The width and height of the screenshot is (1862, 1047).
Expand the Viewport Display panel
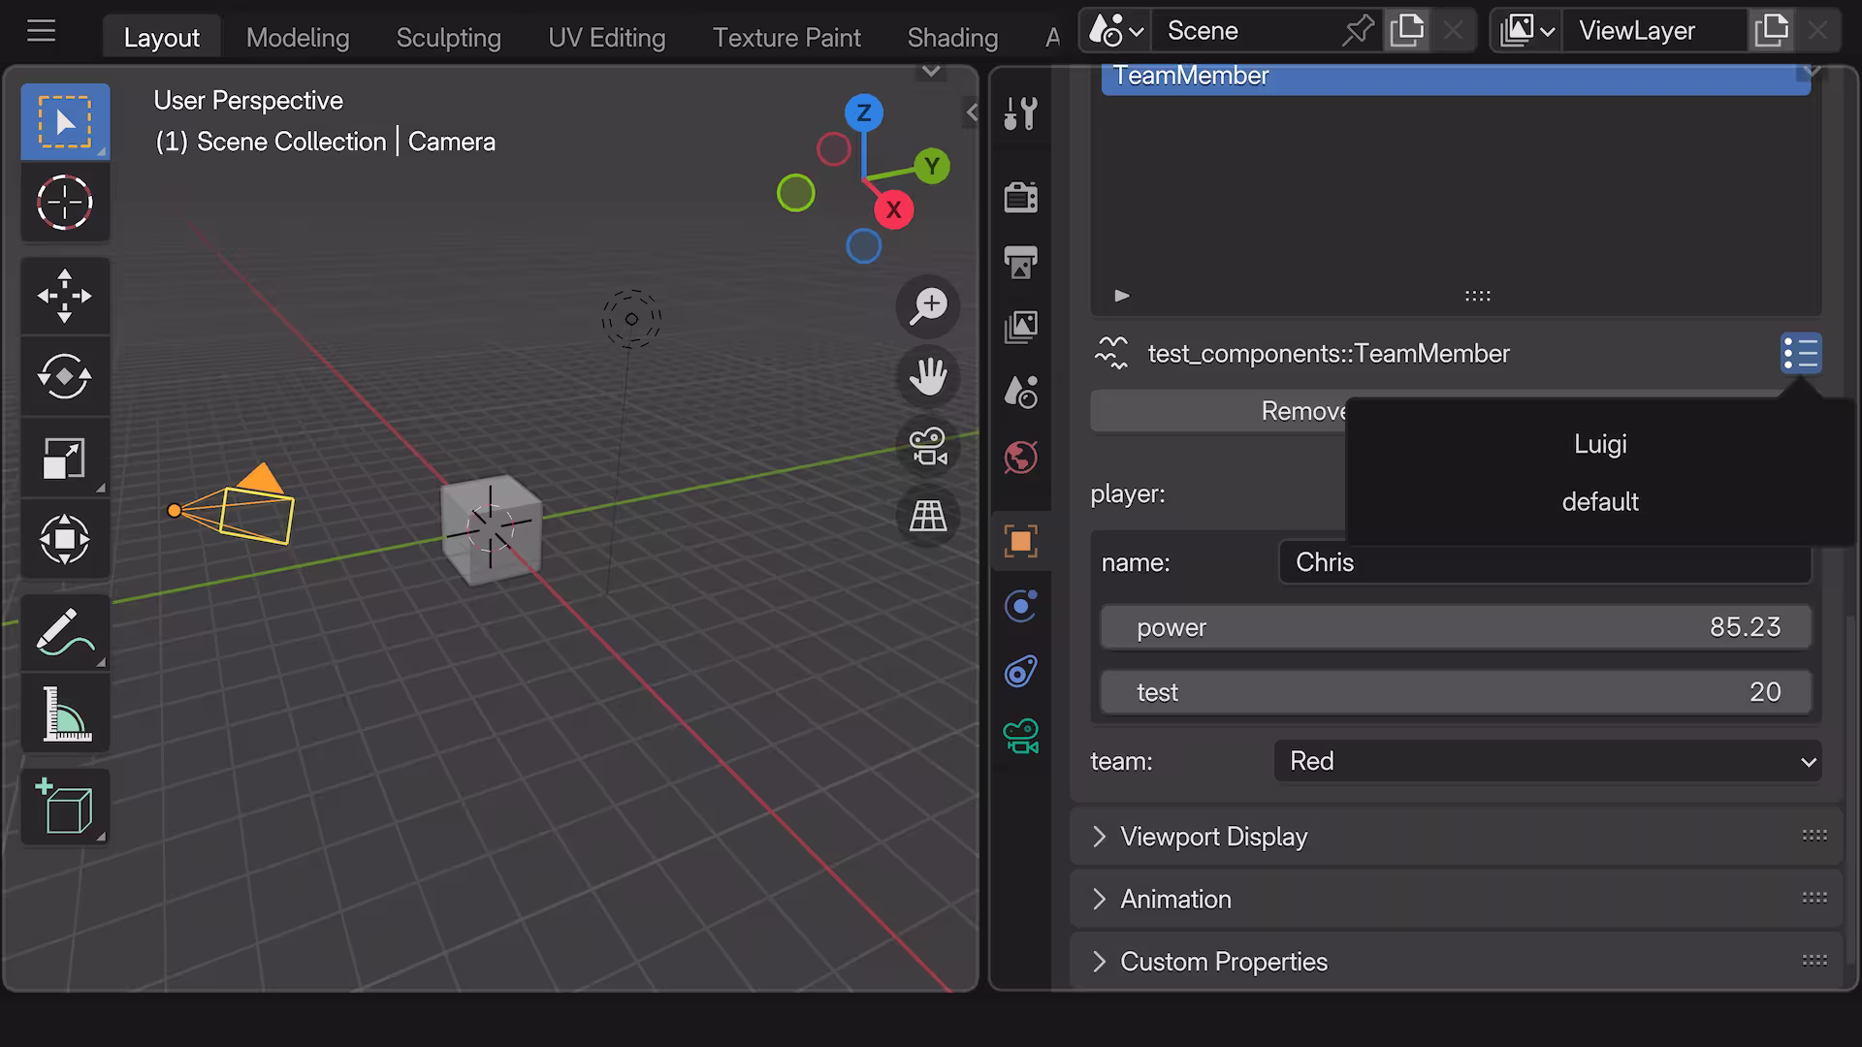pos(1456,837)
